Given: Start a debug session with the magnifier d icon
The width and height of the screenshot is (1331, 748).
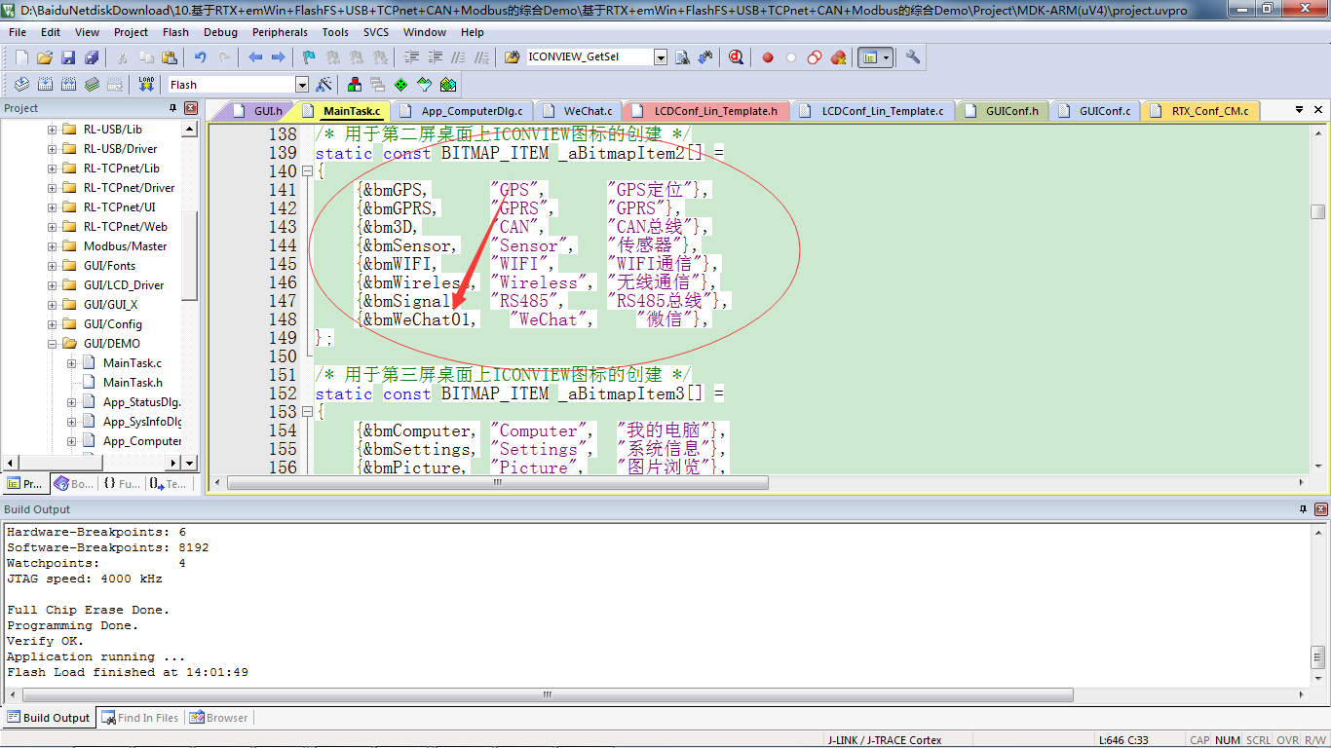Looking at the screenshot, I should (x=736, y=57).
